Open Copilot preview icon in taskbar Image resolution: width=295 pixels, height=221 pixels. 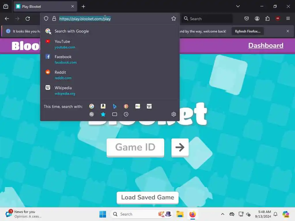point(286,214)
